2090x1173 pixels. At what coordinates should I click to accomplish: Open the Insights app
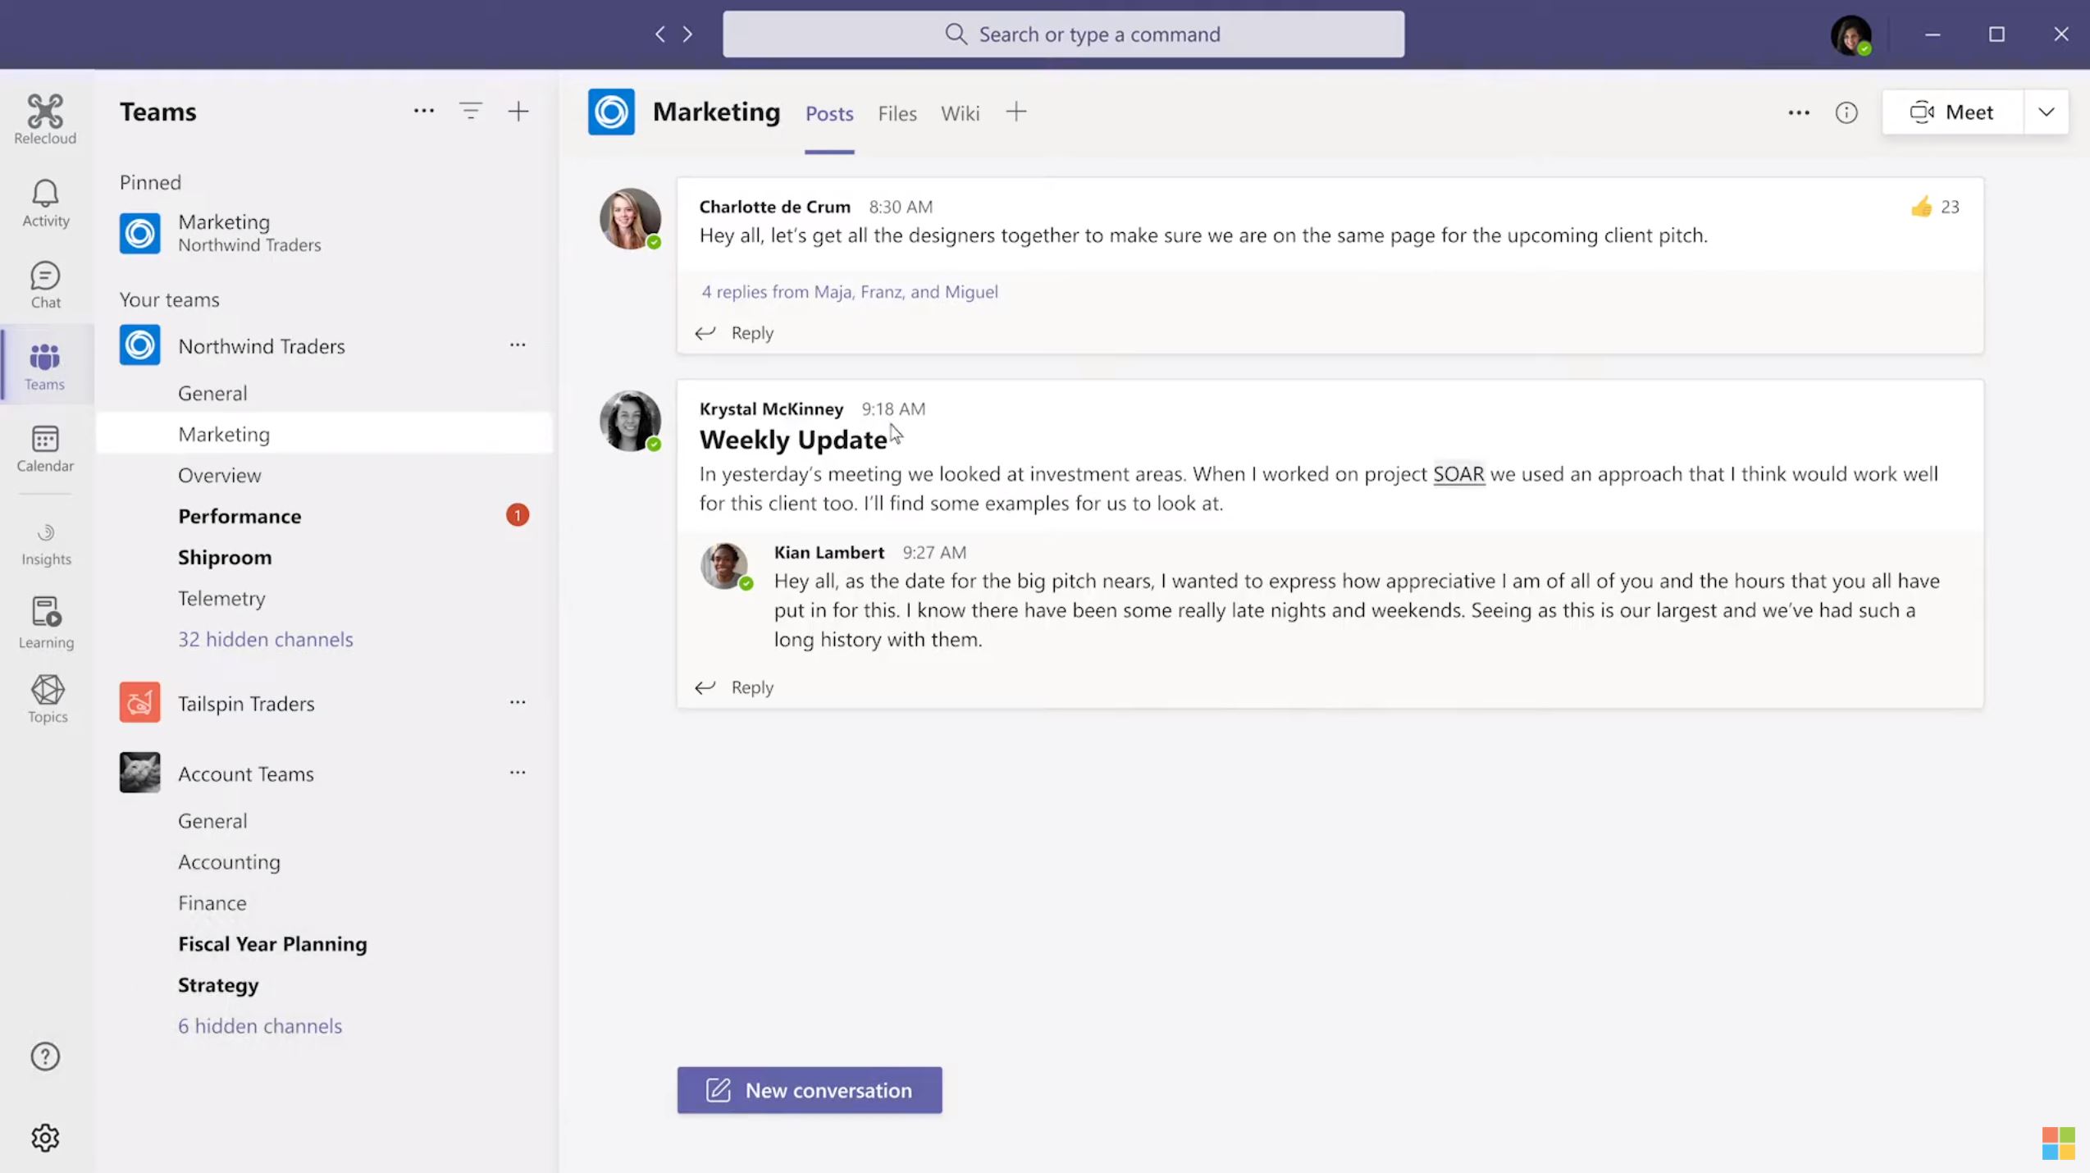point(46,545)
